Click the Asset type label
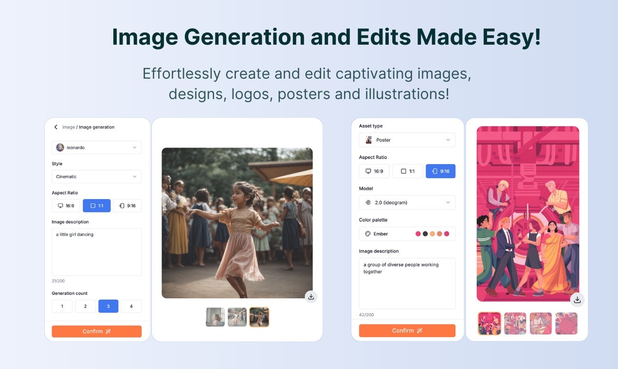 point(371,126)
